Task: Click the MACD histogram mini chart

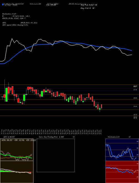Action: pos(17,172)
